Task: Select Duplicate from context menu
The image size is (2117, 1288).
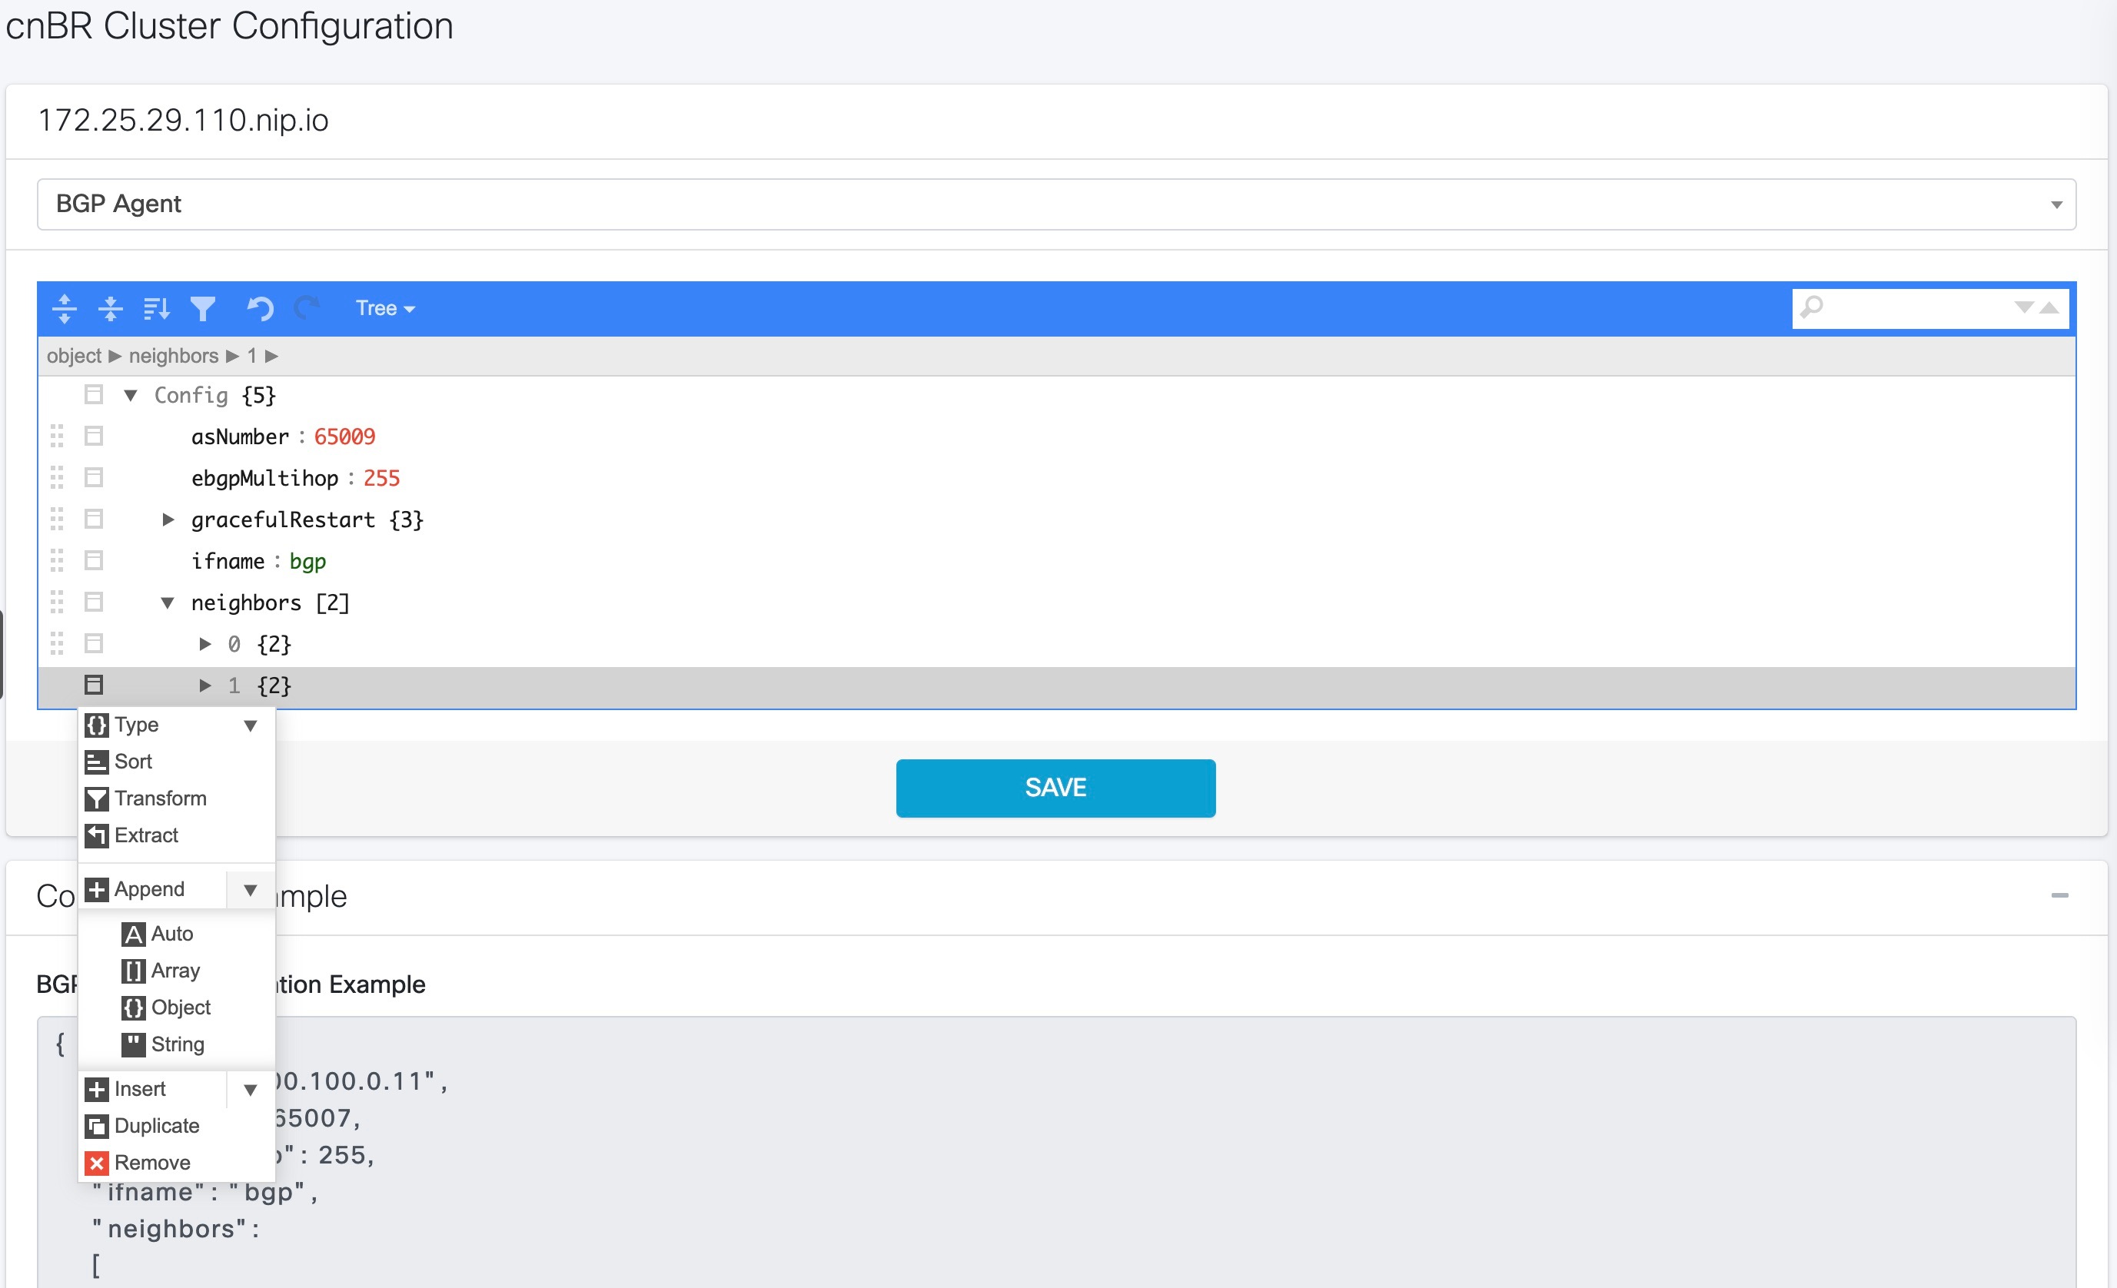Action: point(156,1125)
